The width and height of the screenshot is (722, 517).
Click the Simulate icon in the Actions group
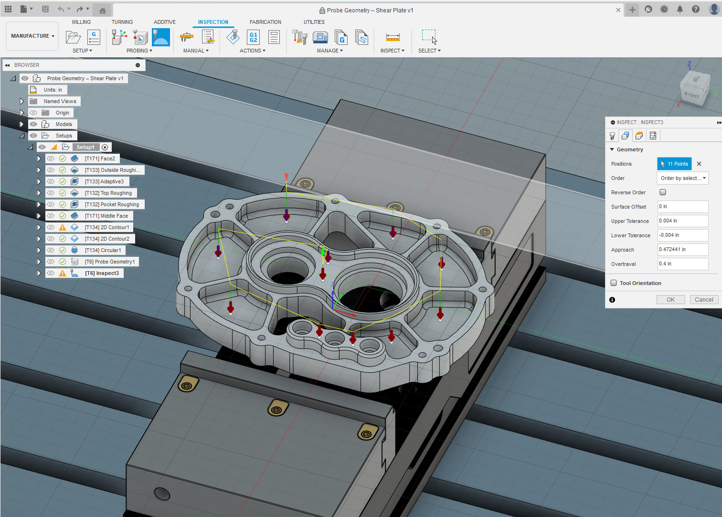(233, 37)
